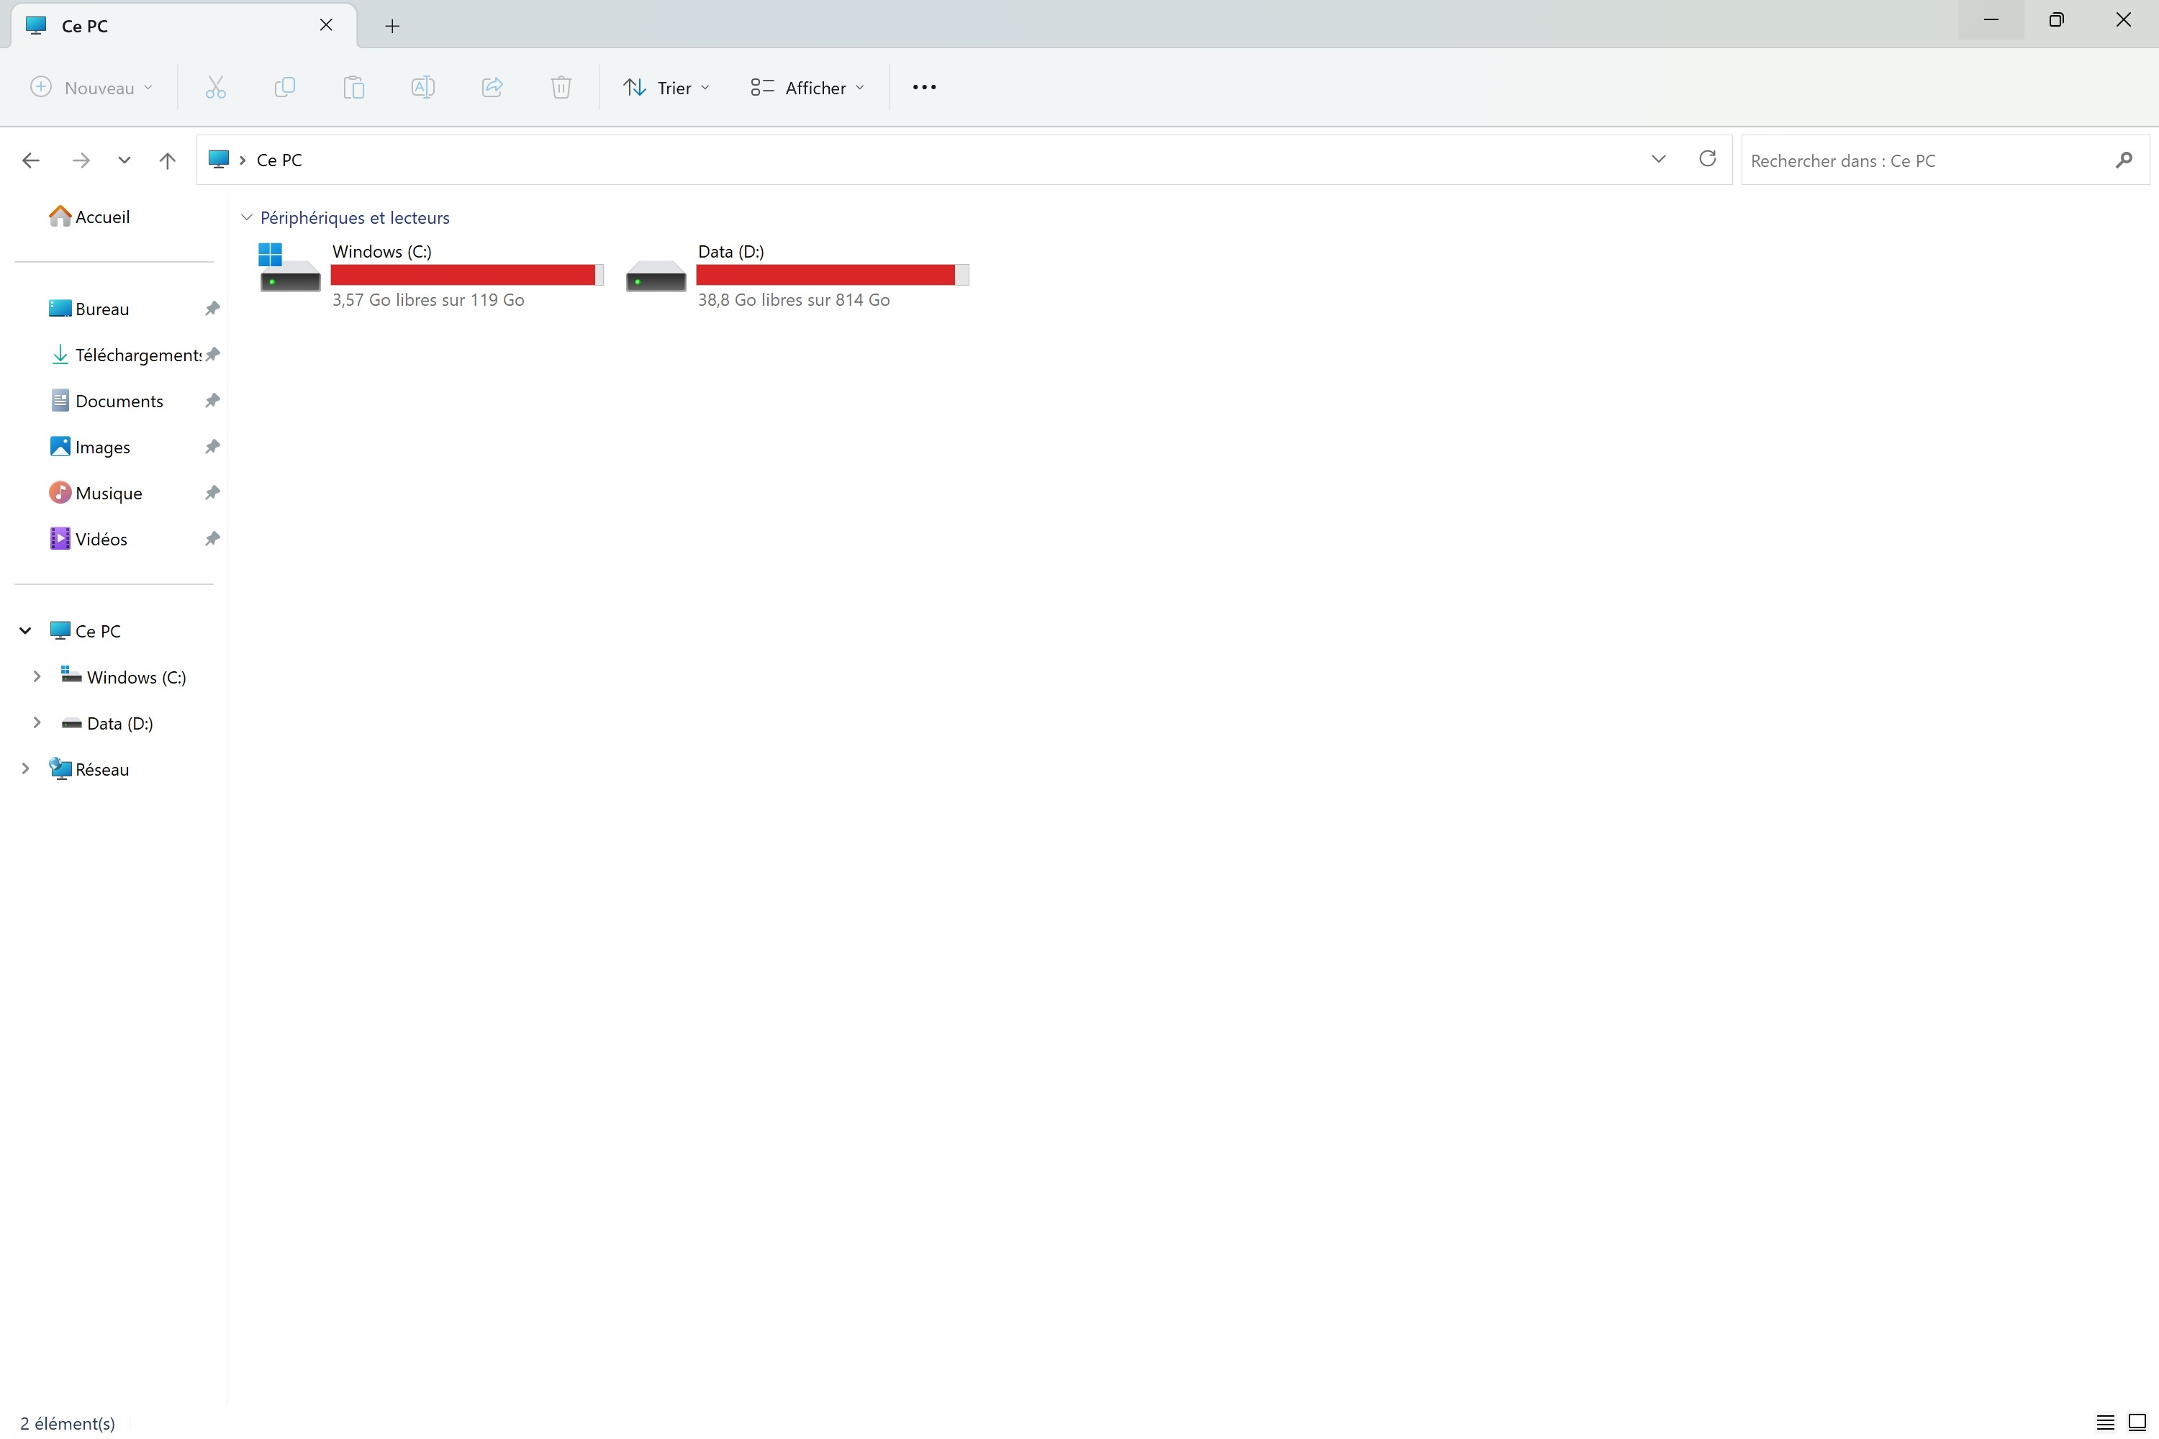Switch to large icons view in status bar
The image size is (2159, 1439).
pyautogui.click(x=2137, y=1422)
